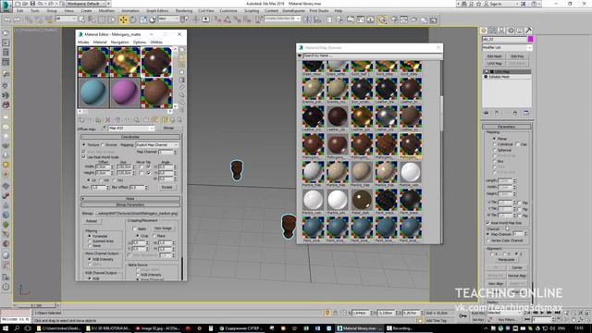Viewport: 592px width, 333px height.
Task: Collapse the Parameters rollout in Modify panel
Action: (506, 127)
